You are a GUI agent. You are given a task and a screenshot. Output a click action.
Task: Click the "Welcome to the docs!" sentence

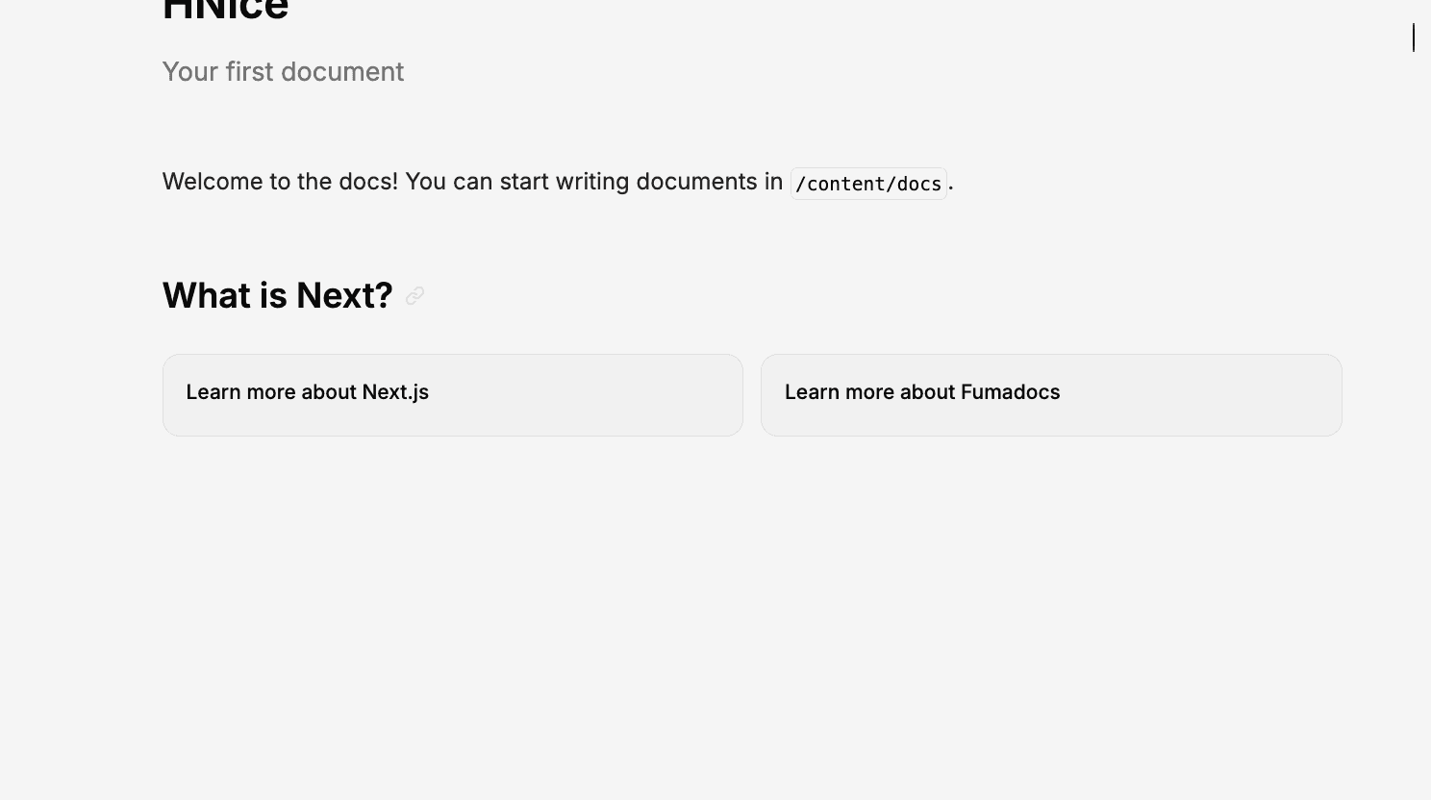pos(279,182)
